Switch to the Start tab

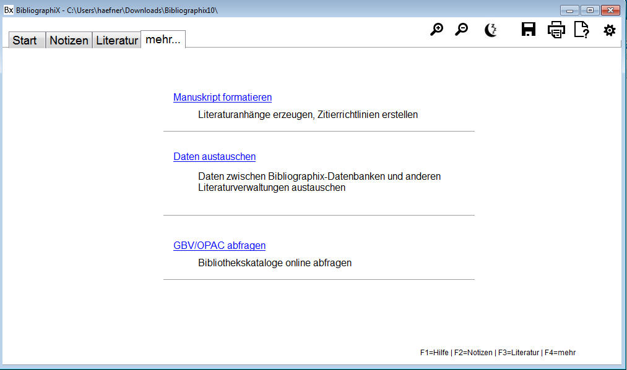(x=27, y=40)
